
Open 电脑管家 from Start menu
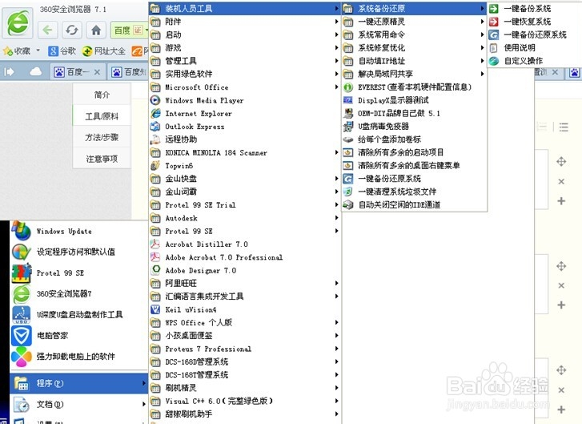coord(79,335)
